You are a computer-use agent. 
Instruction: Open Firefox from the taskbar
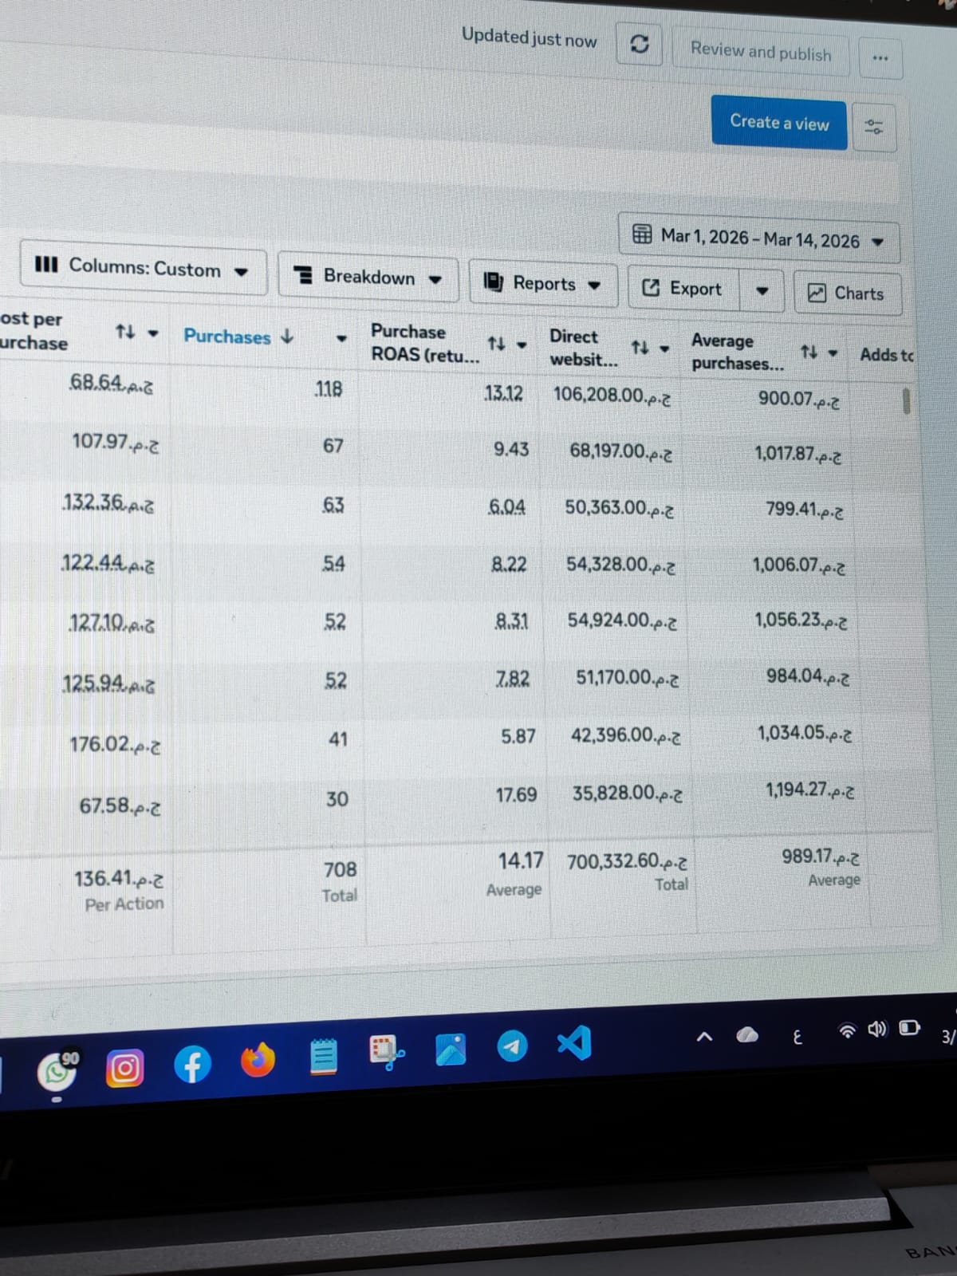click(258, 1061)
